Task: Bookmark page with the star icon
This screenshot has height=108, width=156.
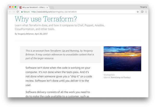Action: 138,12
